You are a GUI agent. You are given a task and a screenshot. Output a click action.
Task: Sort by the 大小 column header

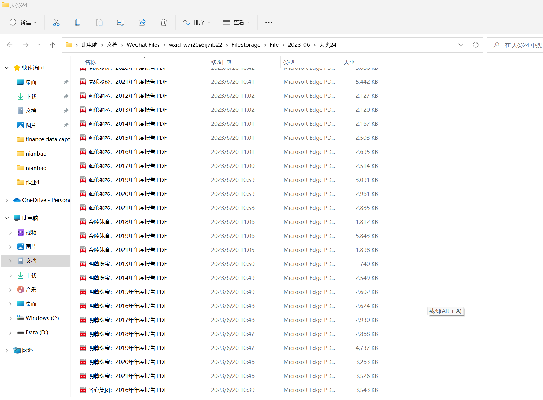click(x=361, y=62)
